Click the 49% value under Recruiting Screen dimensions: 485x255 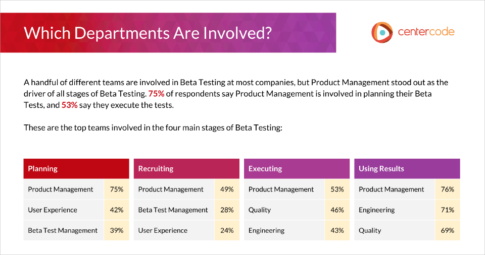tap(227, 189)
